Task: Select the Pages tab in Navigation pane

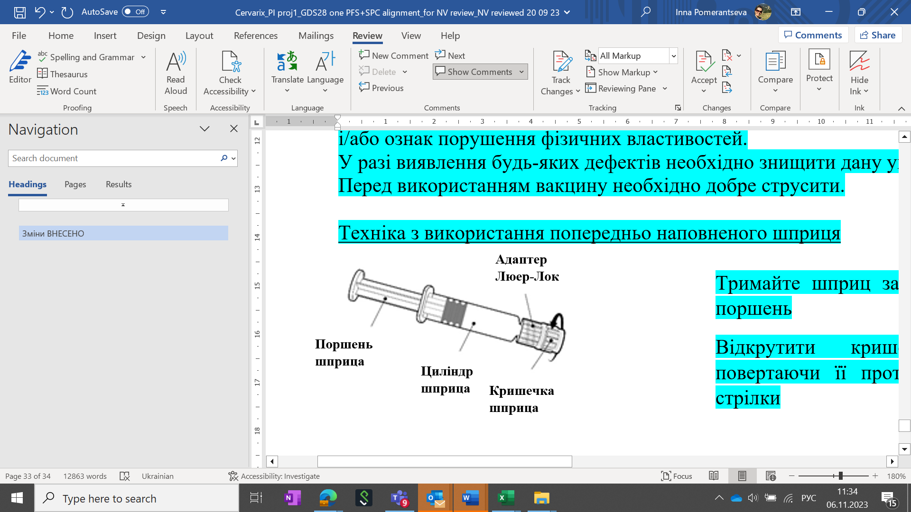Action: 75,184
